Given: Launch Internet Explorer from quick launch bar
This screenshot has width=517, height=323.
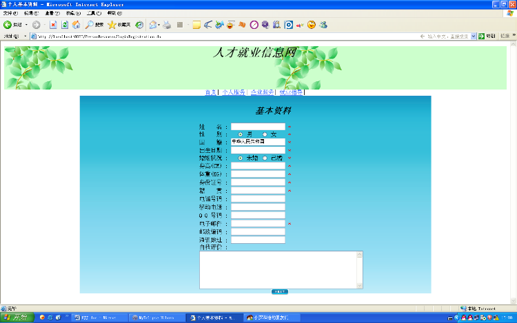Looking at the screenshot, I should pos(50,317).
